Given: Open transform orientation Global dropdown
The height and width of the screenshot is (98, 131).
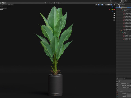Looking at the screenshot, I should click(48, 3).
